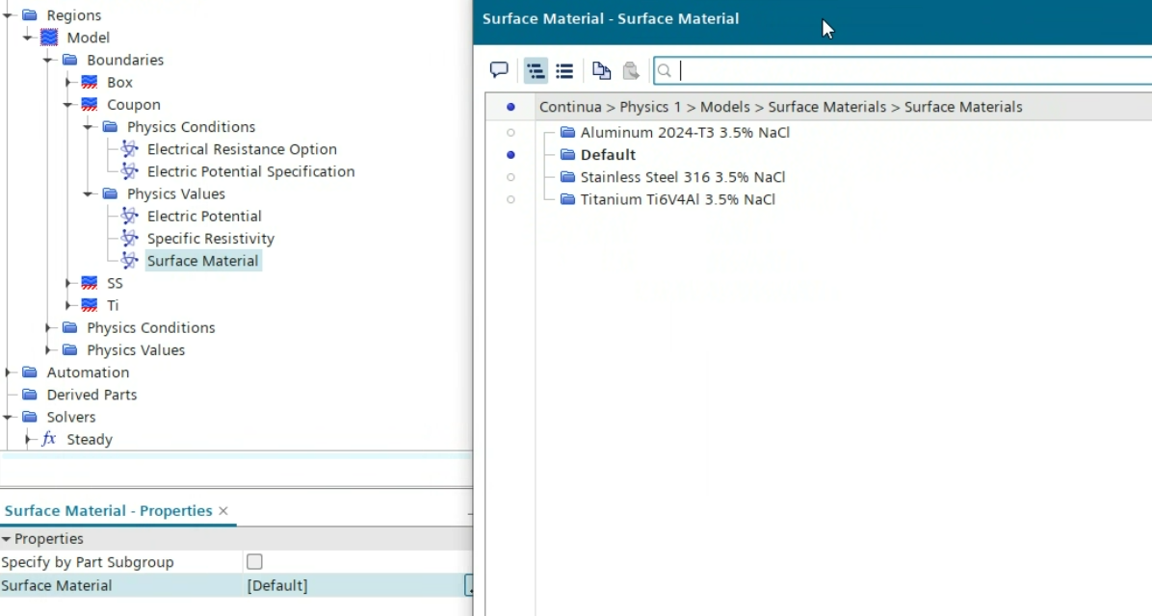Select Aluminum 2024-T3 3.5% NaCl radio button

click(511, 133)
